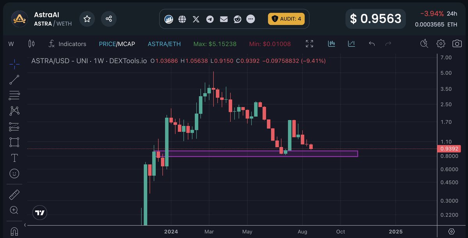Add AstraAI to favorites with the star icon
This screenshot has width=468, height=238.
coord(87,19)
